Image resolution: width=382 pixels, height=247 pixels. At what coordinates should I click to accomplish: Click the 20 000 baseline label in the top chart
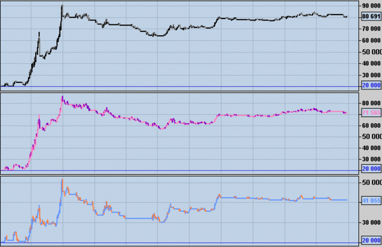click(x=371, y=85)
